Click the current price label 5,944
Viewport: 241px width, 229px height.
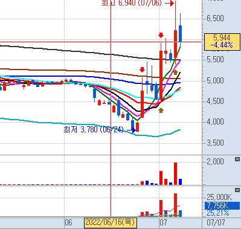tap(222, 37)
